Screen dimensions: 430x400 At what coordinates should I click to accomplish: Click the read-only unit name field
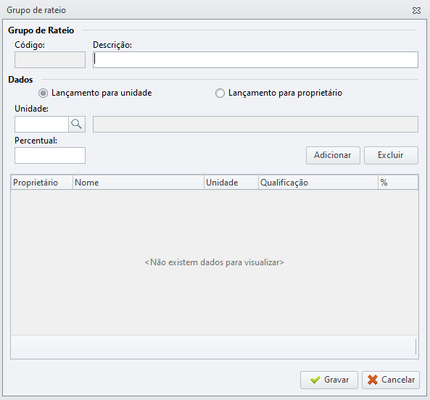[x=255, y=124]
